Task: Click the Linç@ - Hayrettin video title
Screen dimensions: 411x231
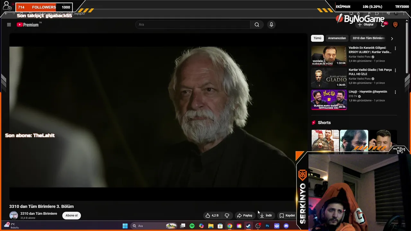Action: 368,92
